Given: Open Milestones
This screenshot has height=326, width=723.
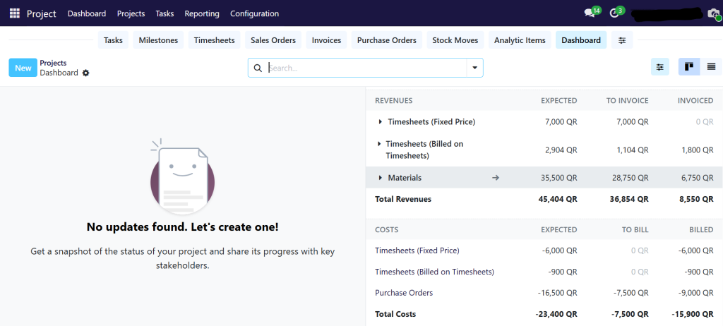Looking at the screenshot, I should pyautogui.click(x=158, y=40).
